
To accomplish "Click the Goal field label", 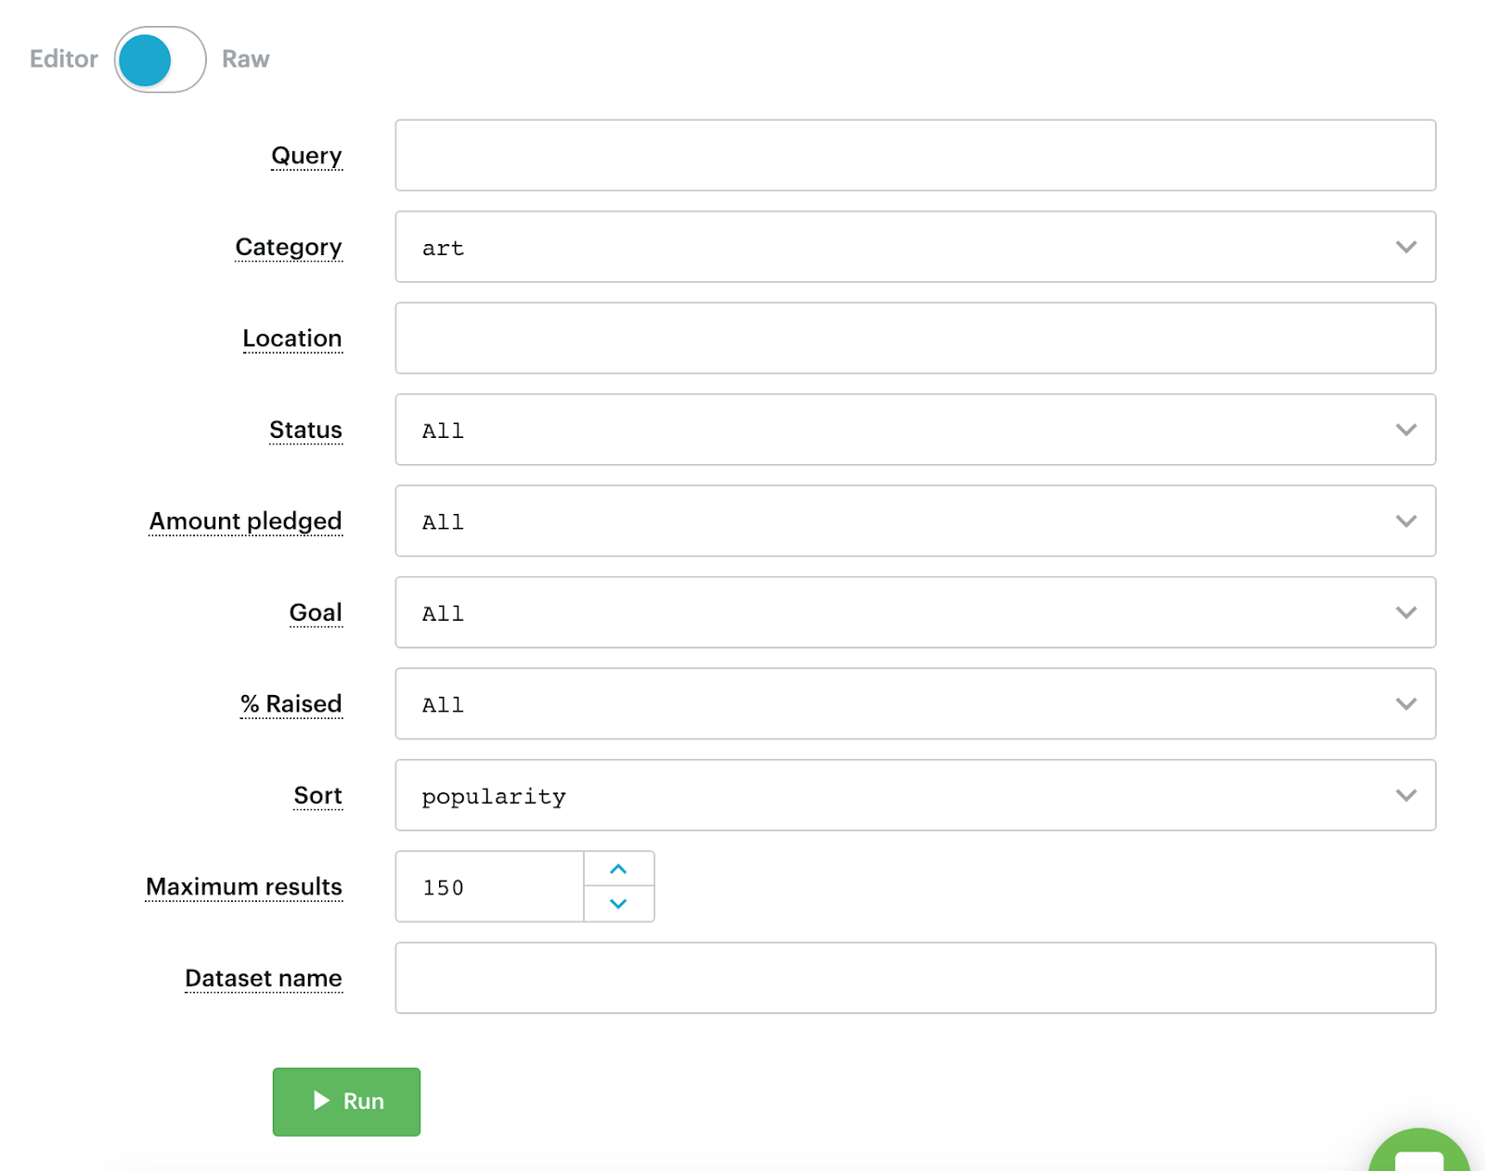I will [x=316, y=612].
